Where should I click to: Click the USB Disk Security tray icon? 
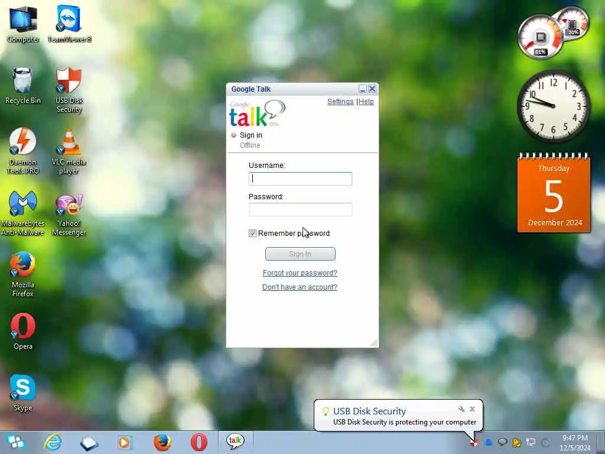(474, 443)
